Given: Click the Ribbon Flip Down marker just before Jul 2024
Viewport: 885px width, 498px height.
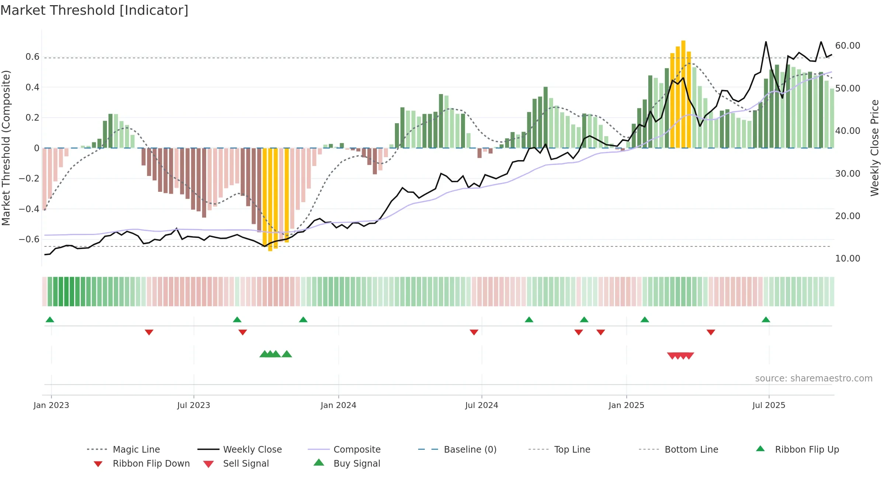Looking at the screenshot, I should (x=474, y=332).
